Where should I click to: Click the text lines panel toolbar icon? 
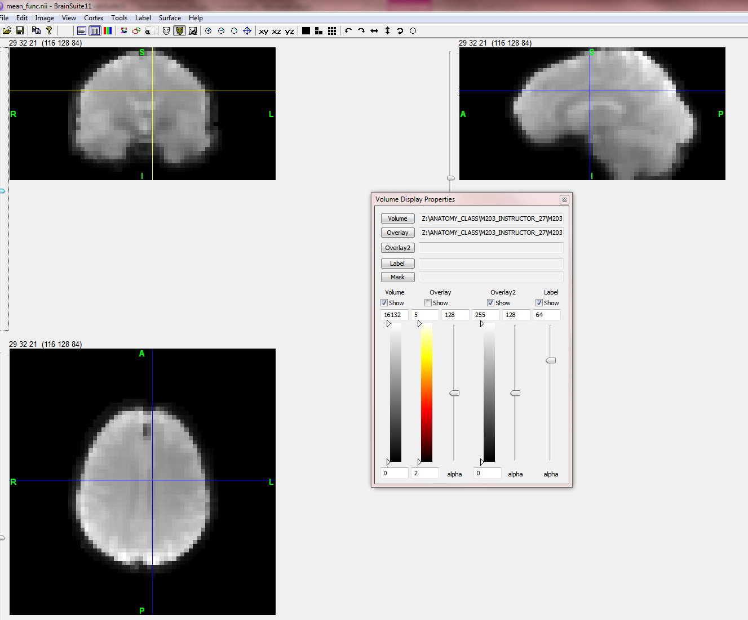pyautogui.click(x=82, y=30)
